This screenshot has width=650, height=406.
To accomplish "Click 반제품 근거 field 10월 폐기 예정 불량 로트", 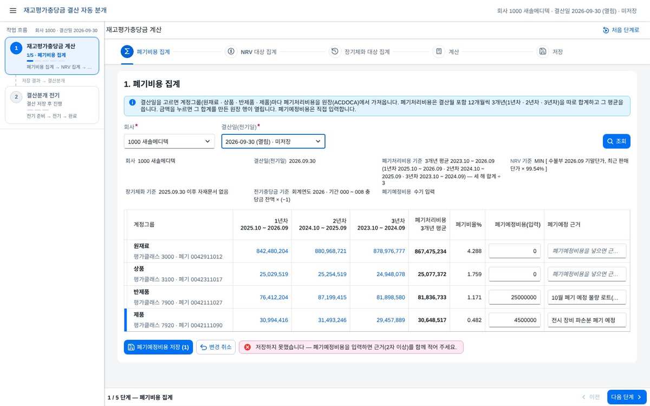I will pos(587,297).
